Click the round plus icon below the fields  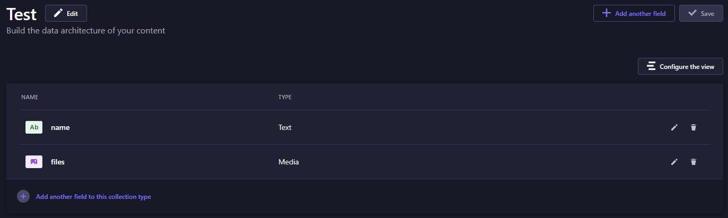pyautogui.click(x=23, y=196)
